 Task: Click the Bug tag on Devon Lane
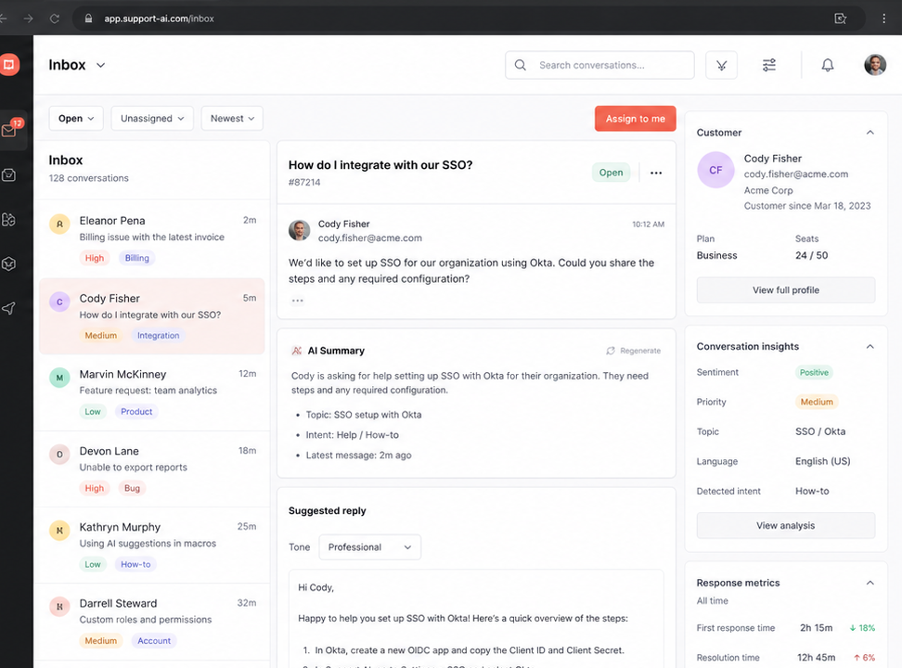click(x=133, y=488)
